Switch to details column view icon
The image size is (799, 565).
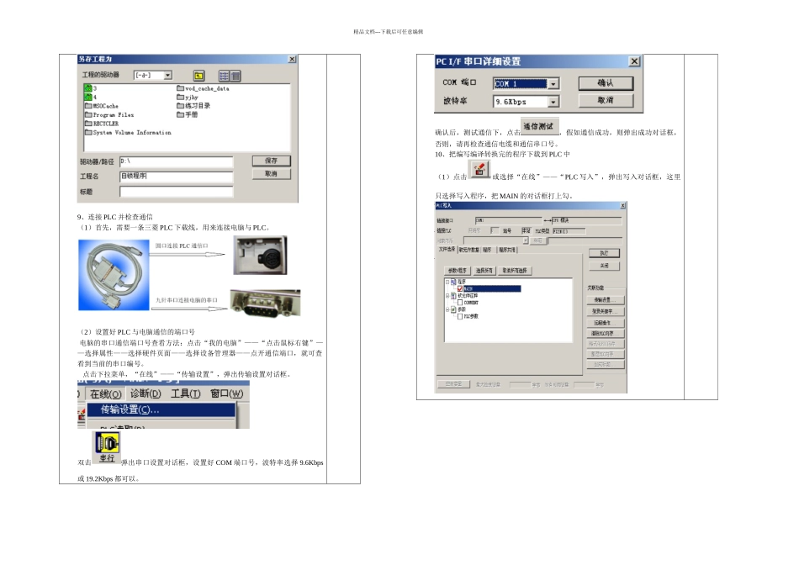tap(235, 76)
